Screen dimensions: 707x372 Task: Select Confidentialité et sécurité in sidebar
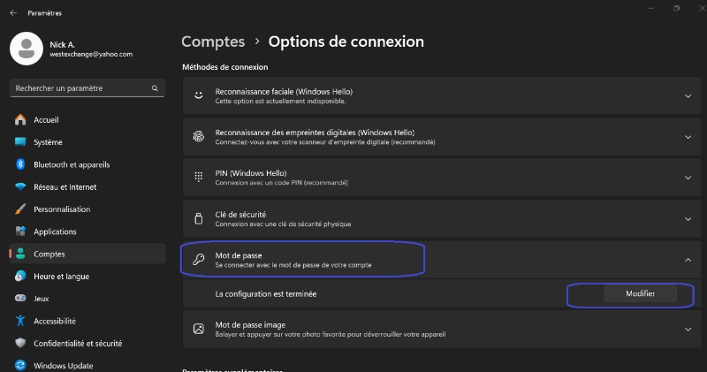[x=78, y=343]
